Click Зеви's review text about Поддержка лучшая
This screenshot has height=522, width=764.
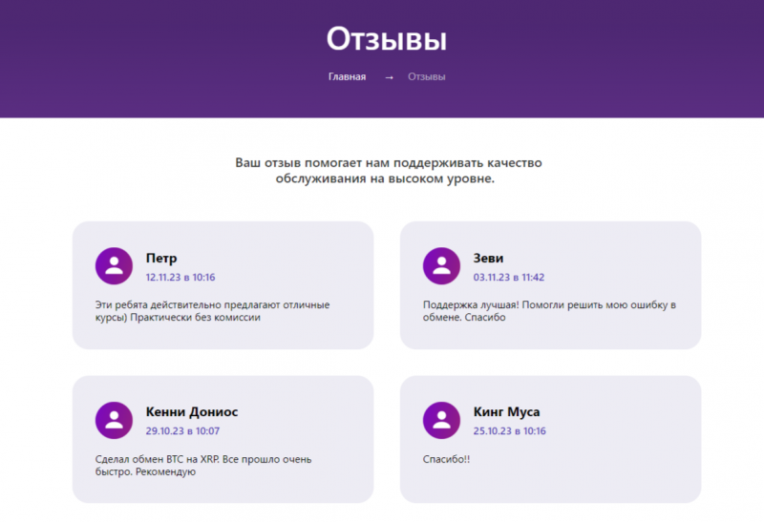549,311
